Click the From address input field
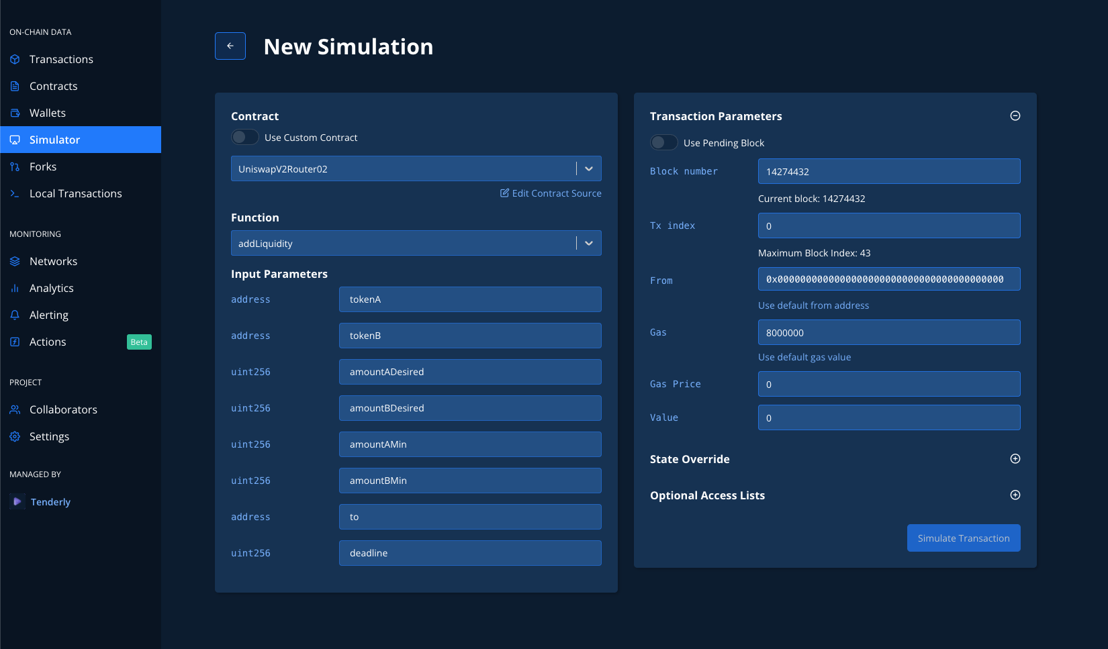The image size is (1108, 649). pos(889,279)
